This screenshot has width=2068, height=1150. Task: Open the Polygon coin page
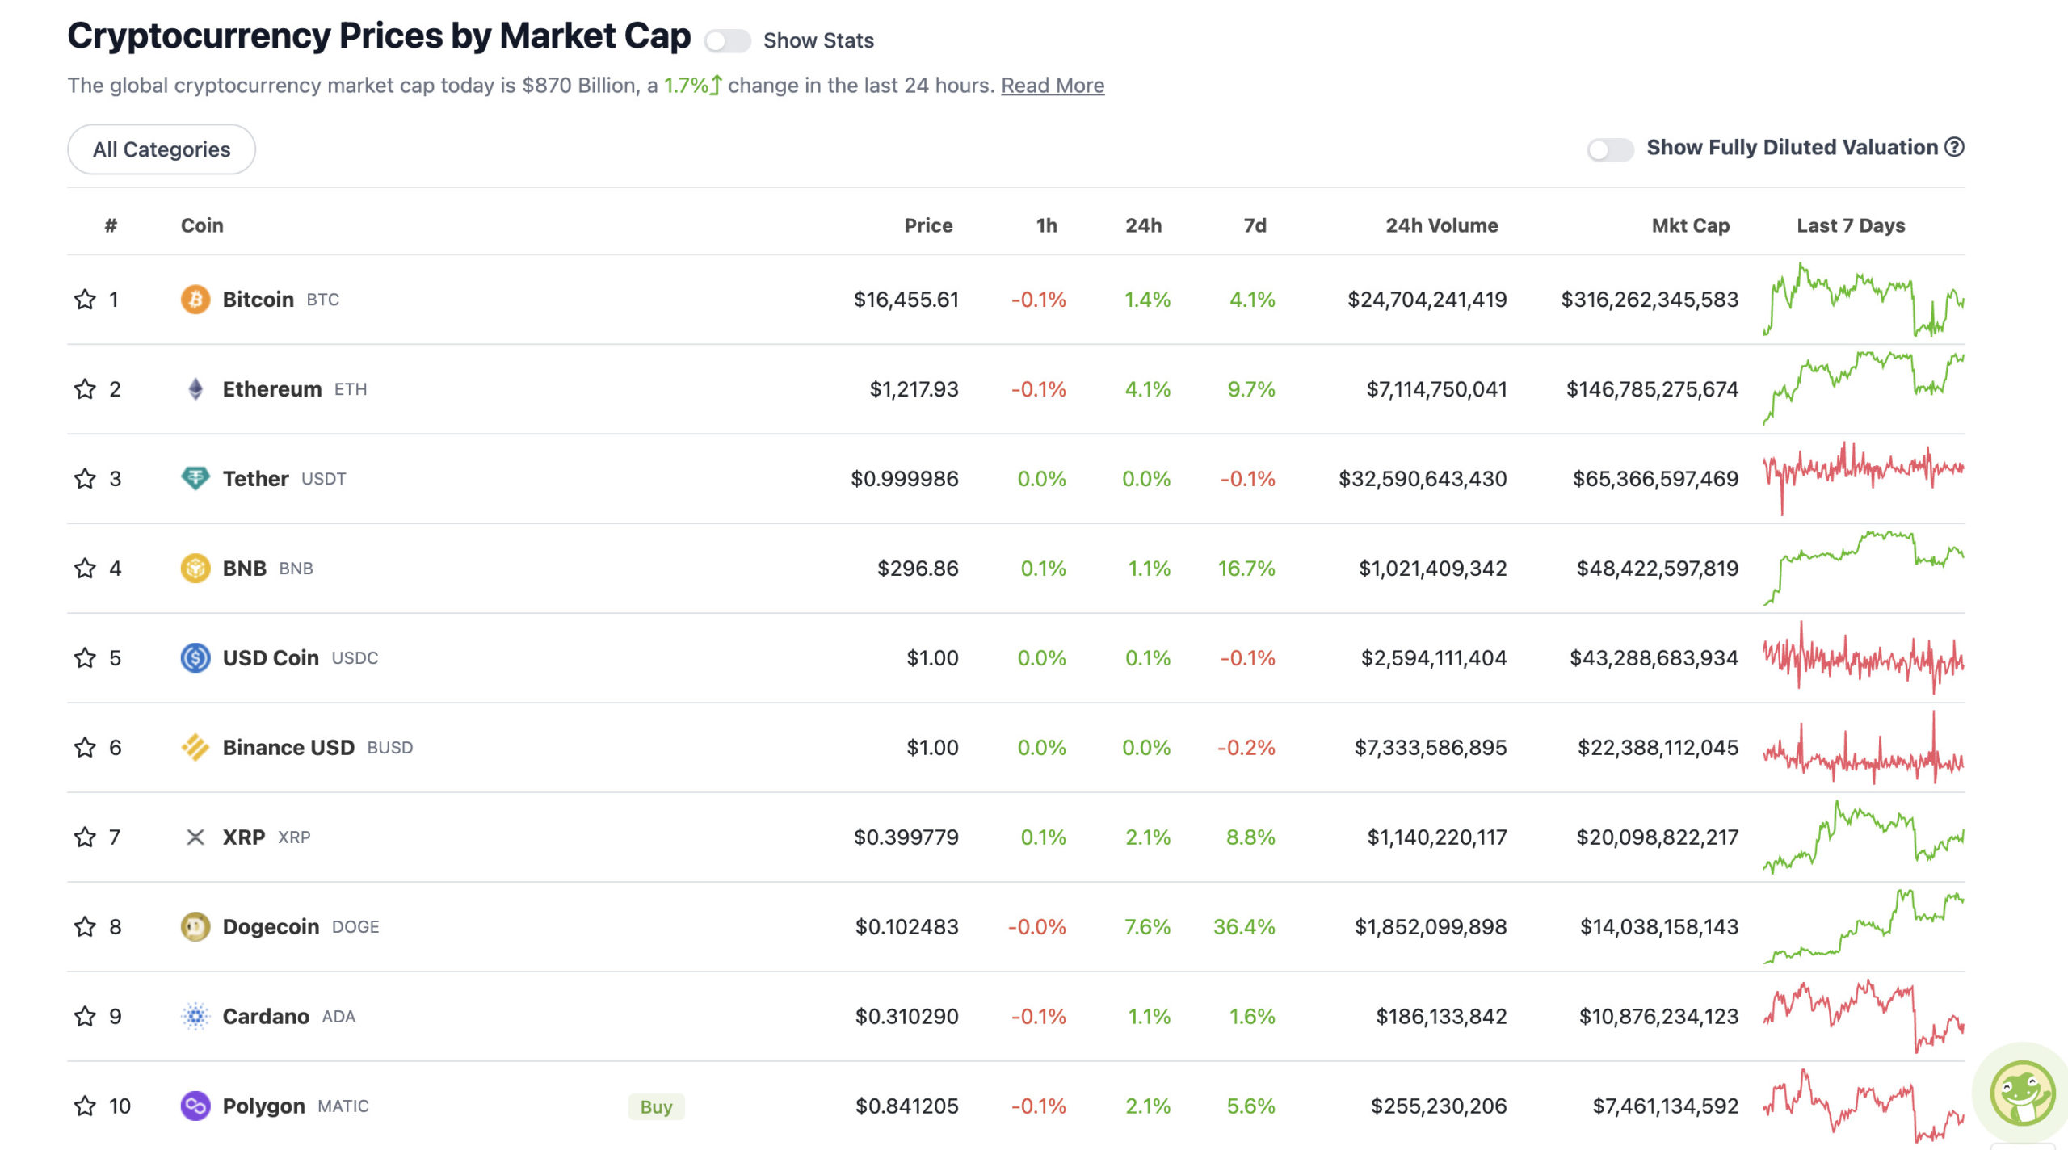263,1106
